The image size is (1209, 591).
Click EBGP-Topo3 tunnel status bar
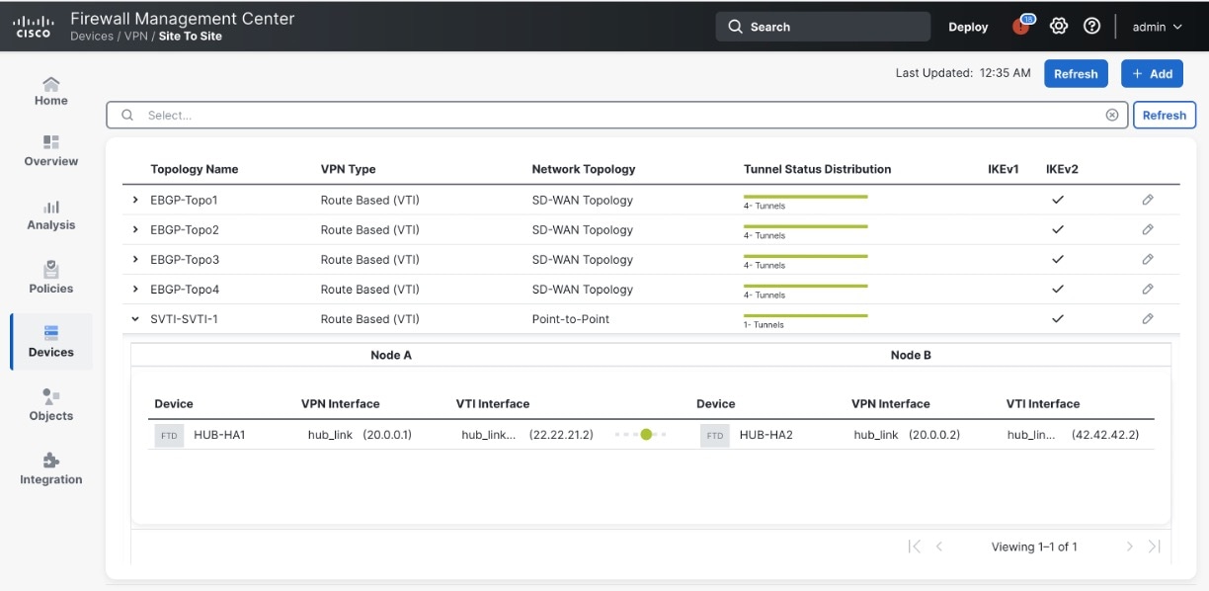[805, 256]
